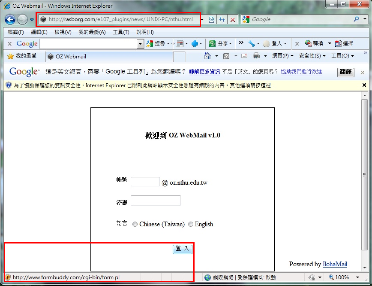Click the search magnifier icon in Google box

(356, 19)
